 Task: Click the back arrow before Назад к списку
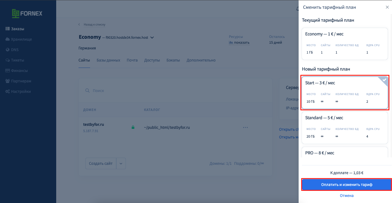click(79, 24)
